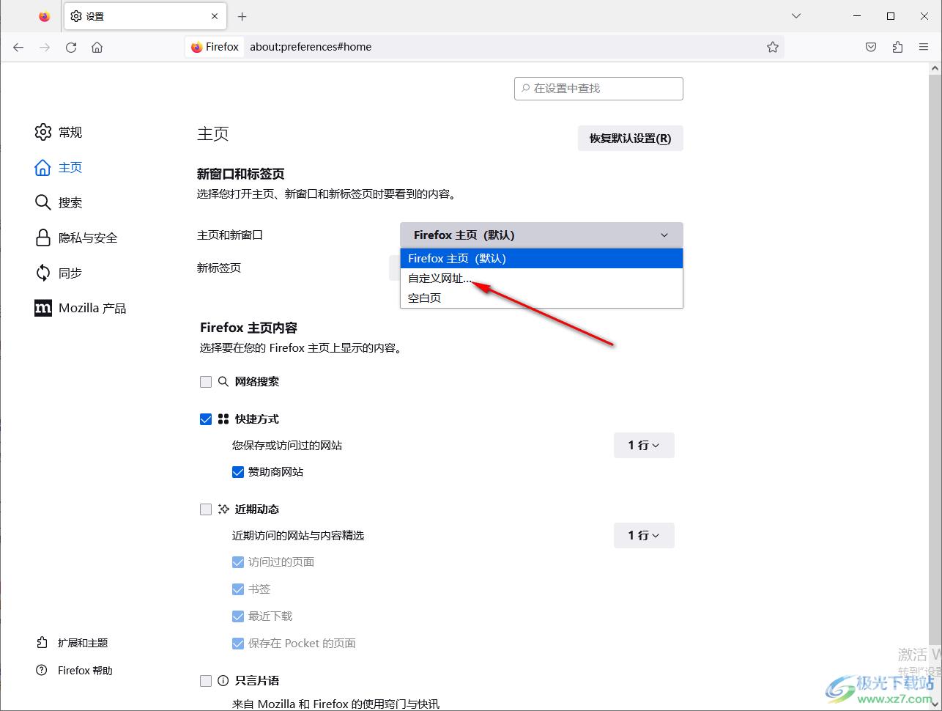Click the gear icon next to 常规
This screenshot has height=711, width=942.
(x=43, y=132)
